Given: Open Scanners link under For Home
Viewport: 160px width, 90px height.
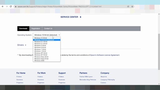Looking at the screenshot, I should pyautogui.click(x=19, y=79).
